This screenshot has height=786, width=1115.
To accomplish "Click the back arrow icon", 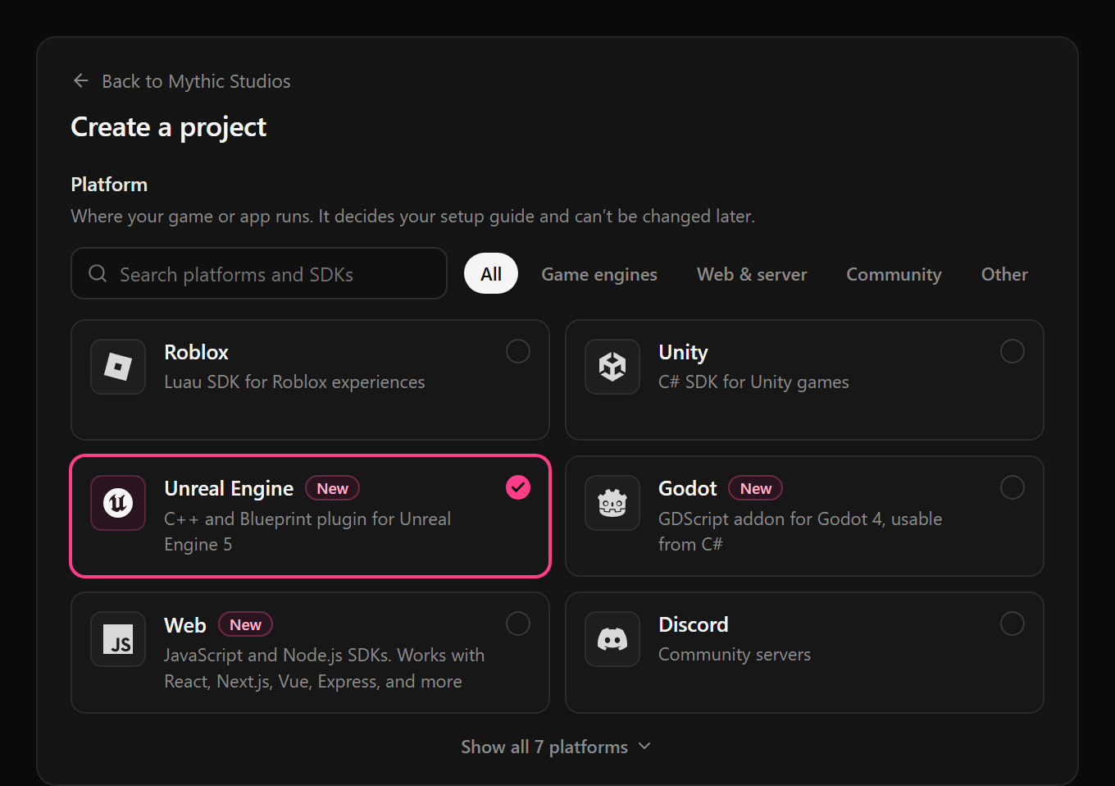I will point(81,80).
